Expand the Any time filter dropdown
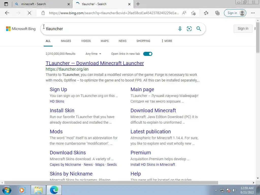 (93, 54)
